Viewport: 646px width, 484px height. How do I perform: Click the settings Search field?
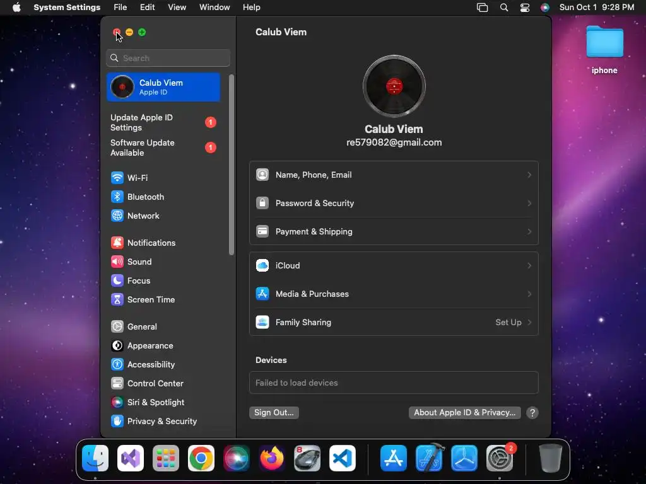pos(168,58)
